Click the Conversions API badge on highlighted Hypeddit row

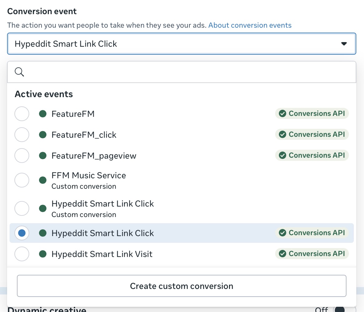point(312,233)
